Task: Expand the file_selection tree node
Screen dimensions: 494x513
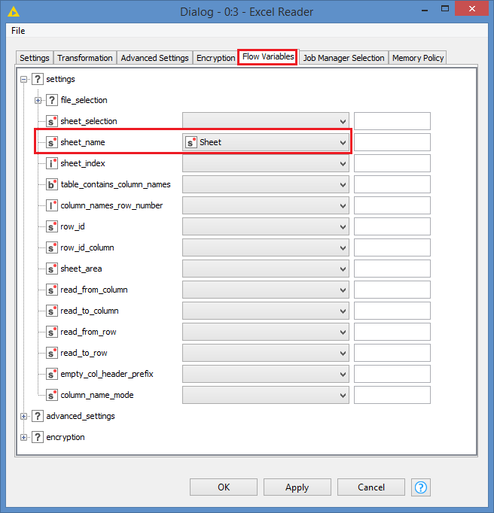Action: pos(38,100)
